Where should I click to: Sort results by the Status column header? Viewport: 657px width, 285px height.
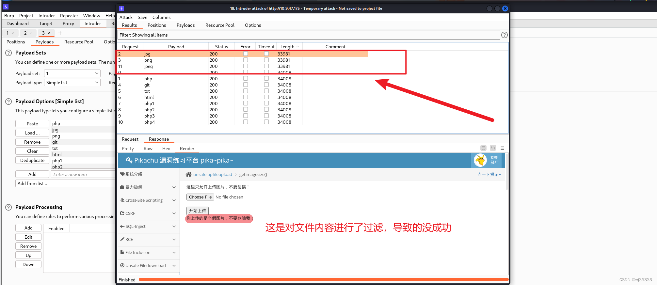[x=221, y=47]
